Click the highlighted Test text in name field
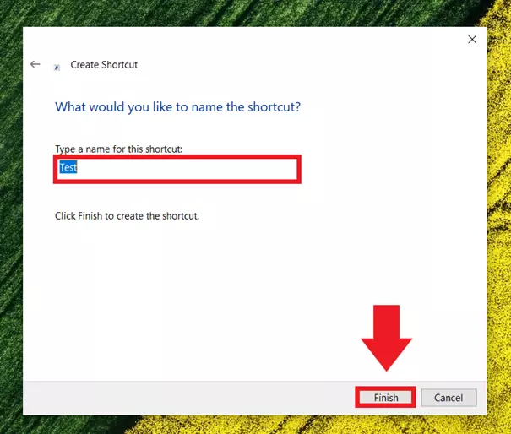This screenshot has width=511, height=434. pos(68,168)
